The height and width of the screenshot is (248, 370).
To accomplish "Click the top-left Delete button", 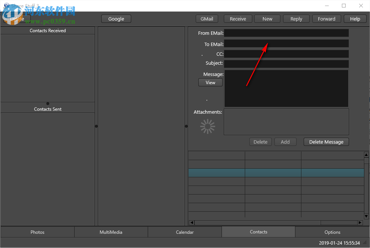I will pyautogui.click(x=17, y=19).
